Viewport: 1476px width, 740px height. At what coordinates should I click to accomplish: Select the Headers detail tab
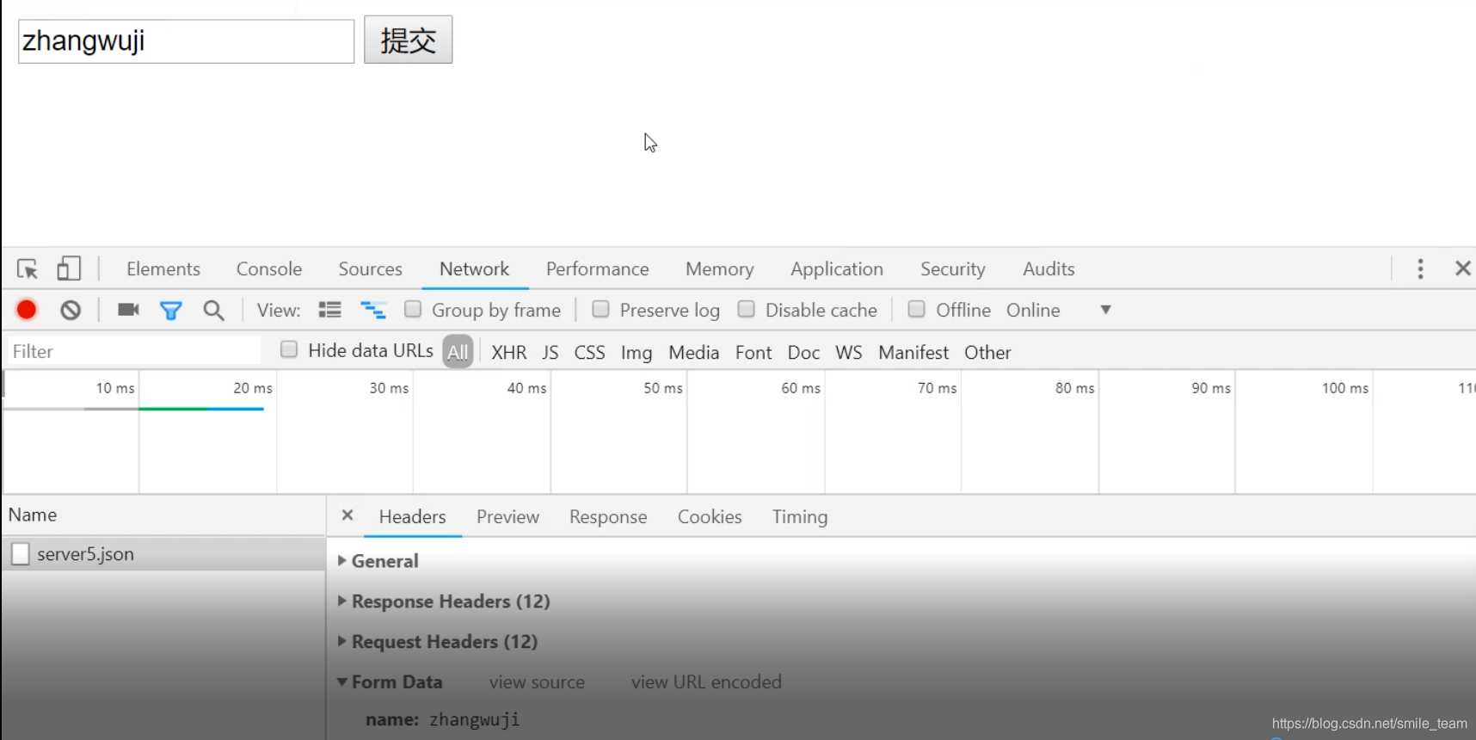(x=413, y=516)
